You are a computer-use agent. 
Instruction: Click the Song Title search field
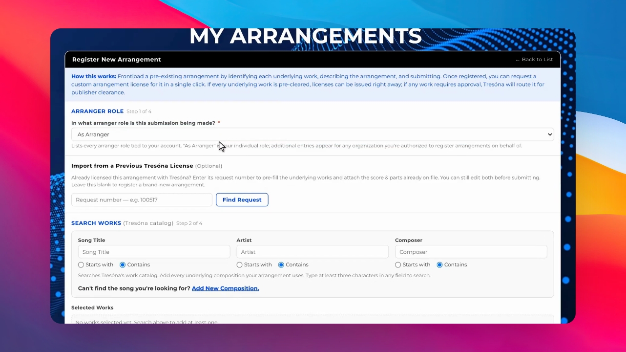click(154, 252)
